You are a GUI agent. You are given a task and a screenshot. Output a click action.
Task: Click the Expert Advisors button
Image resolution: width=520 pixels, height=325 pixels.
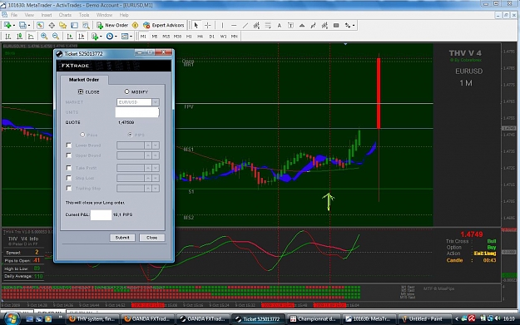pos(164,25)
